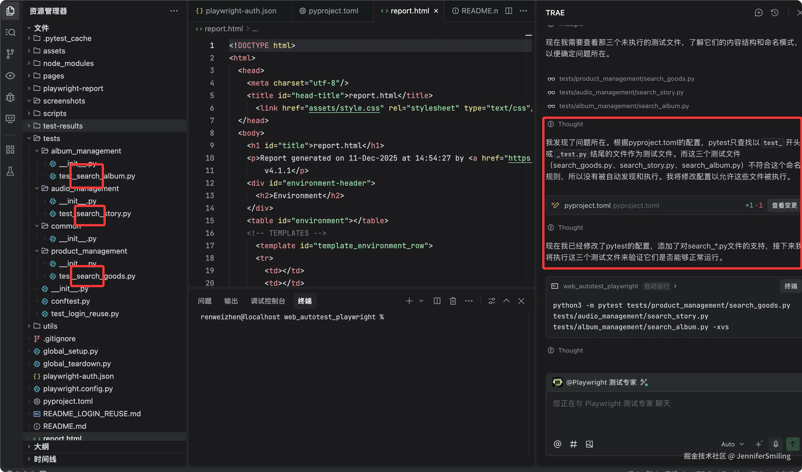Open the Run and Debug bug icon
The width and height of the screenshot is (802, 472).
pos(10,97)
